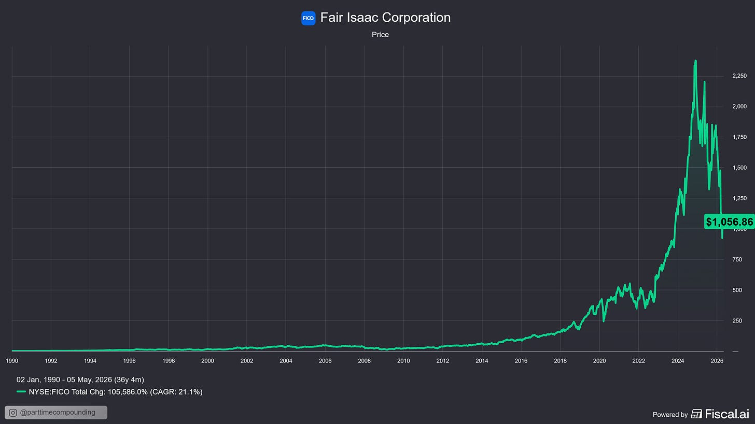Image resolution: width=755 pixels, height=424 pixels.
Task: Click the all-time high peak of the price line
Action: pos(695,61)
